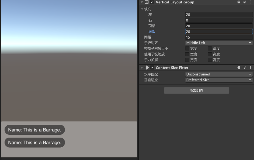
Task: Disable the Vertical Layout Group component
Action: click(152, 2)
